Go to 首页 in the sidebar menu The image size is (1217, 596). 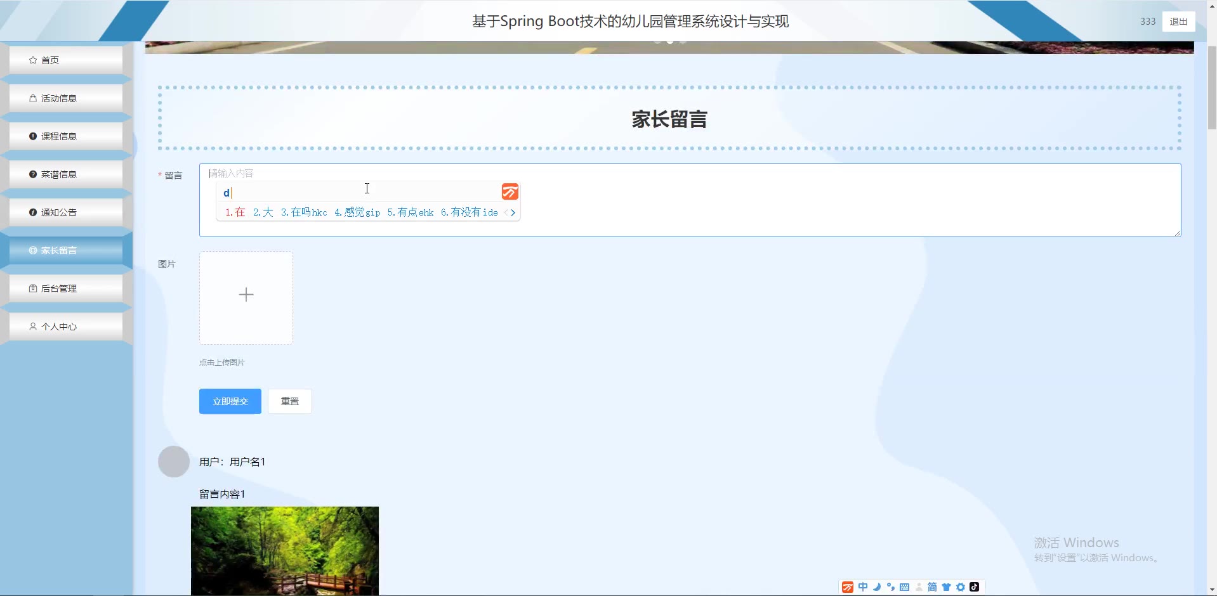click(x=66, y=60)
